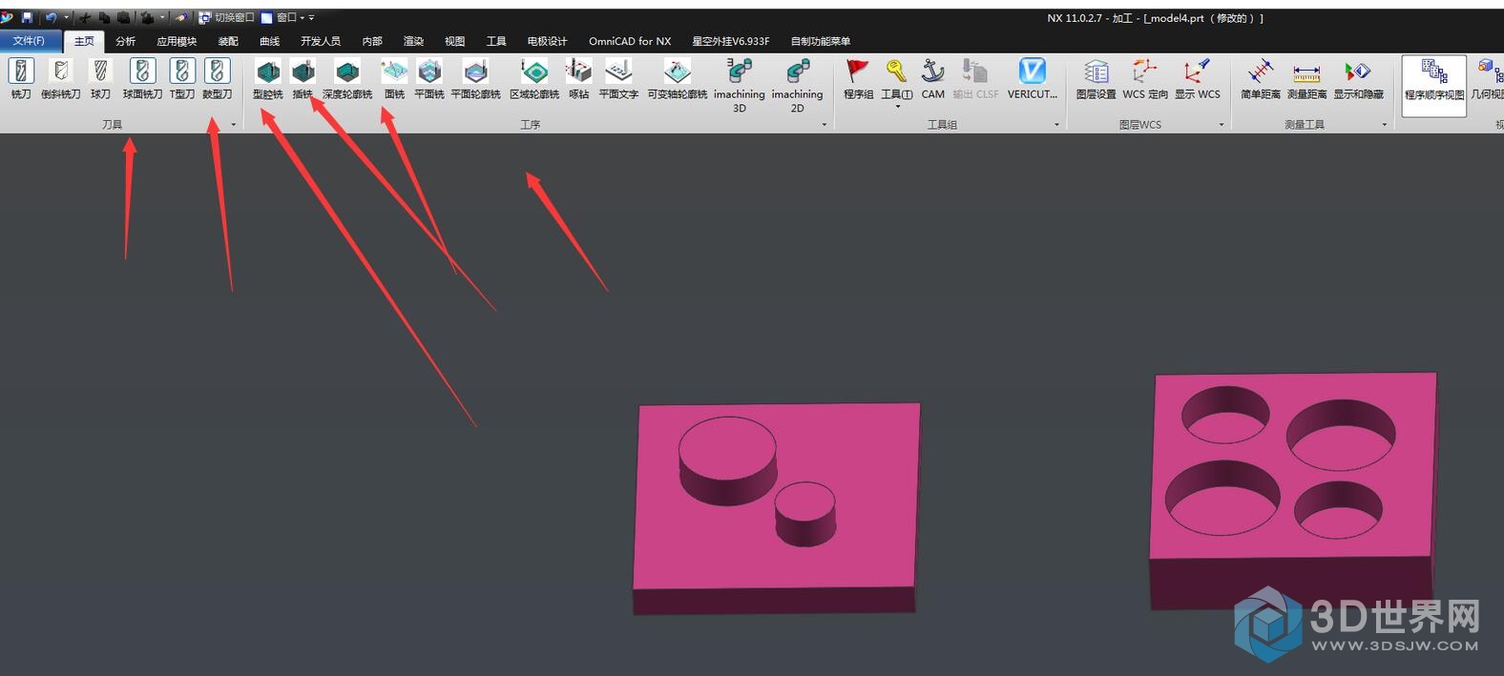
Task: Launch imachining 2D
Action: (798, 85)
